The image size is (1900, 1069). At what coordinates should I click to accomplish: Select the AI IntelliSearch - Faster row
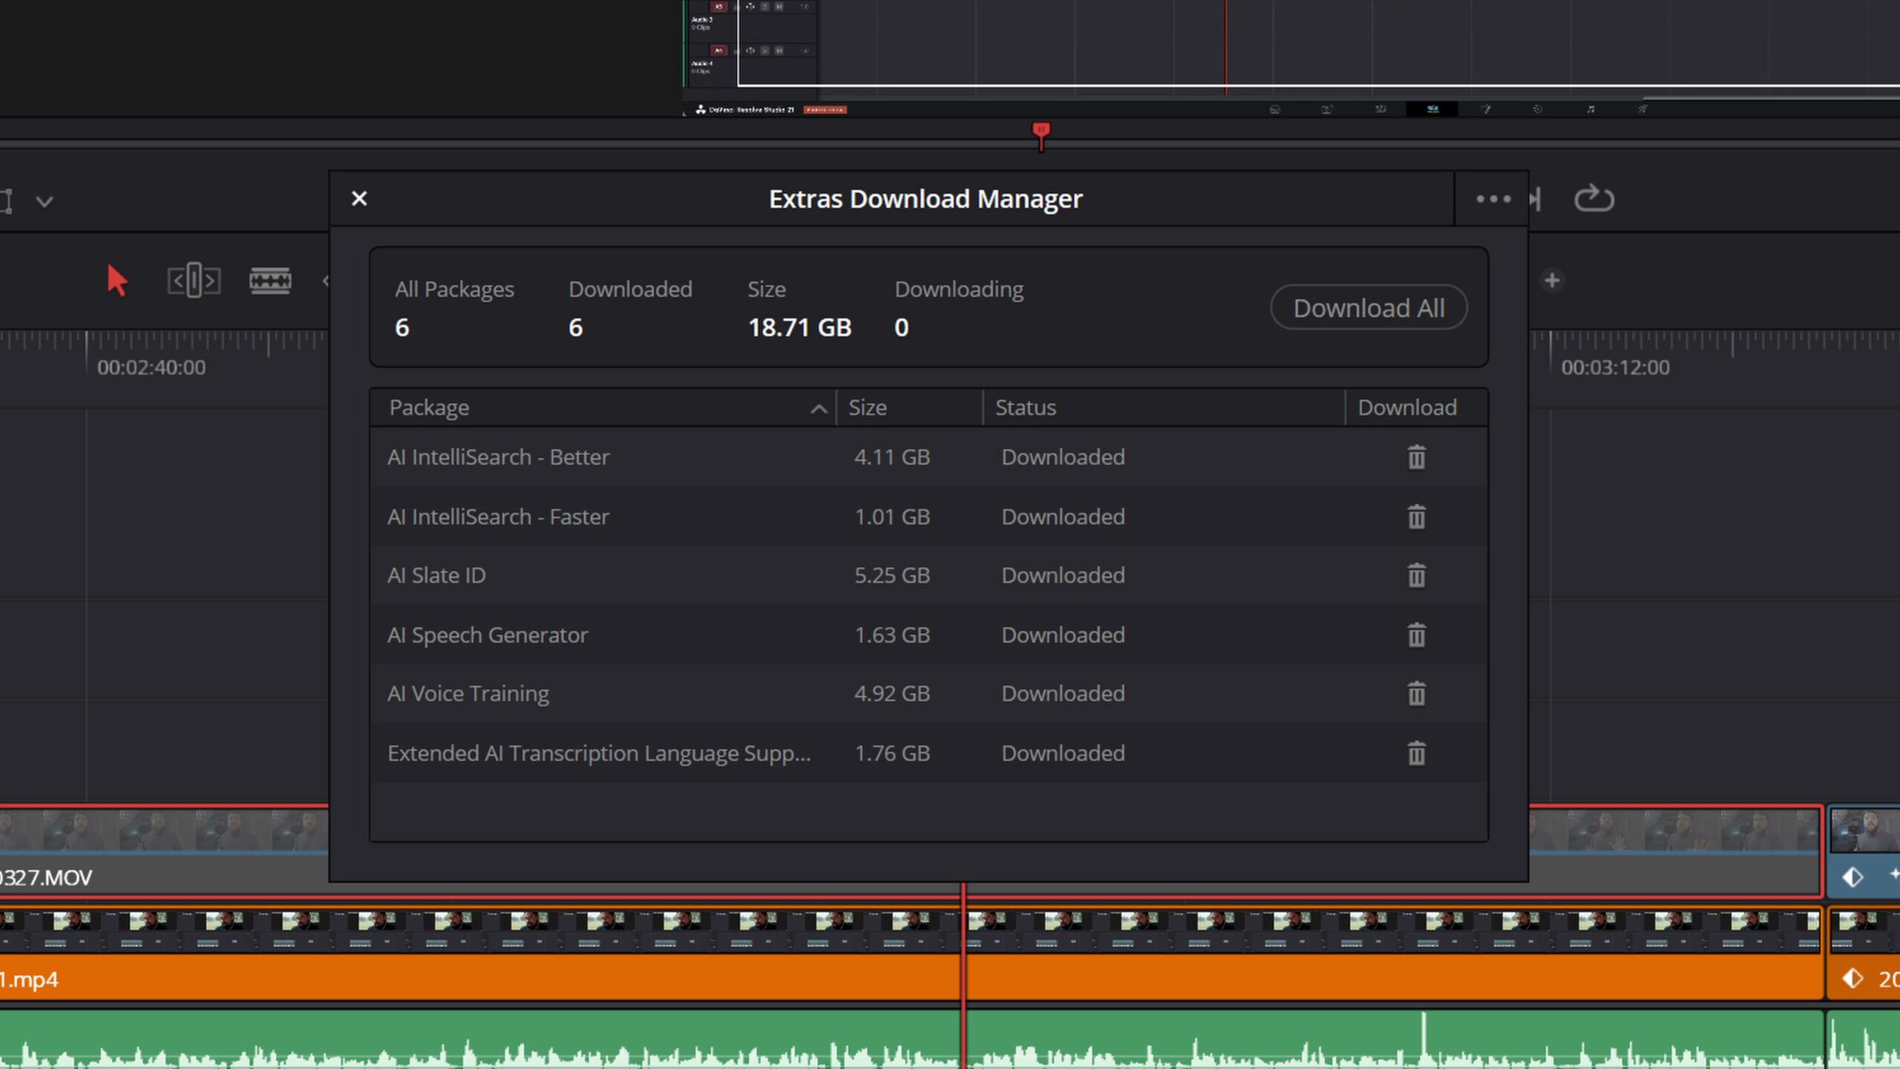929,517
